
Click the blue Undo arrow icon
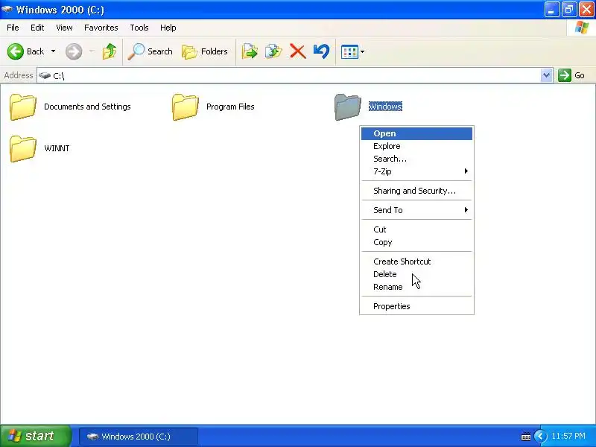322,51
